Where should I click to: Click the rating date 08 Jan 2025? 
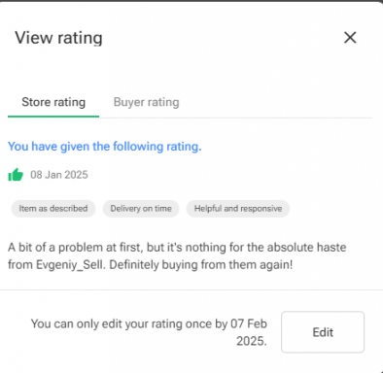click(59, 175)
